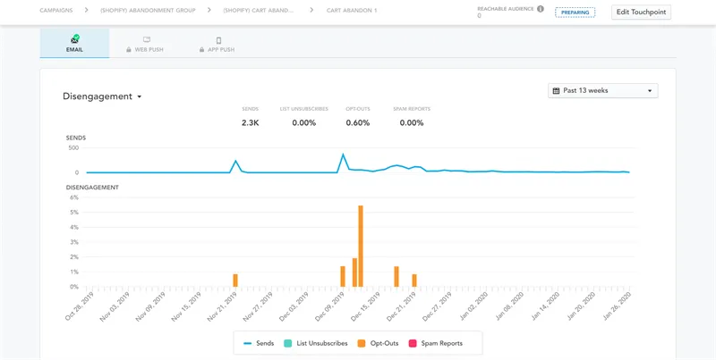Click the orange Opt-Outs swatch
Image resolution: width=716 pixels, height=360 pixels.
point(361,343)
